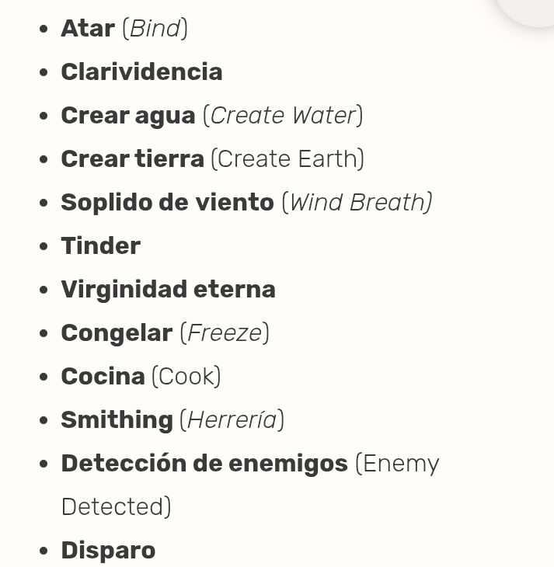The height and width of the screenshot is (567, 554).
Task: Click the bold text Crear tierra
Action: [132, 159]
